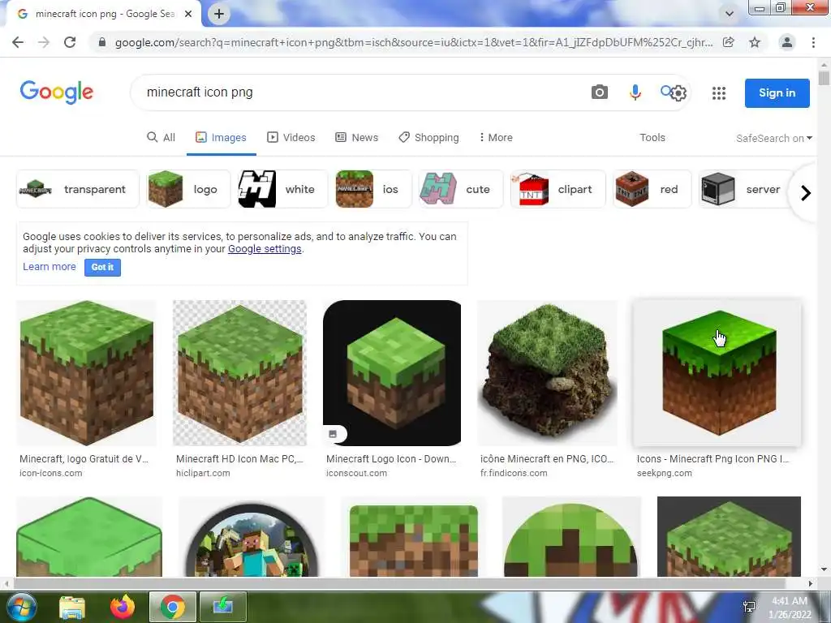This screenshot has width=831, height=623.
Task: Click Learn more about cookies
Action: [50, 267]
